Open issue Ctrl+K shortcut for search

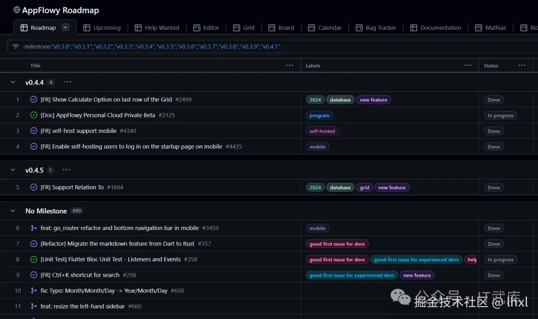click(x=80, y=275)
